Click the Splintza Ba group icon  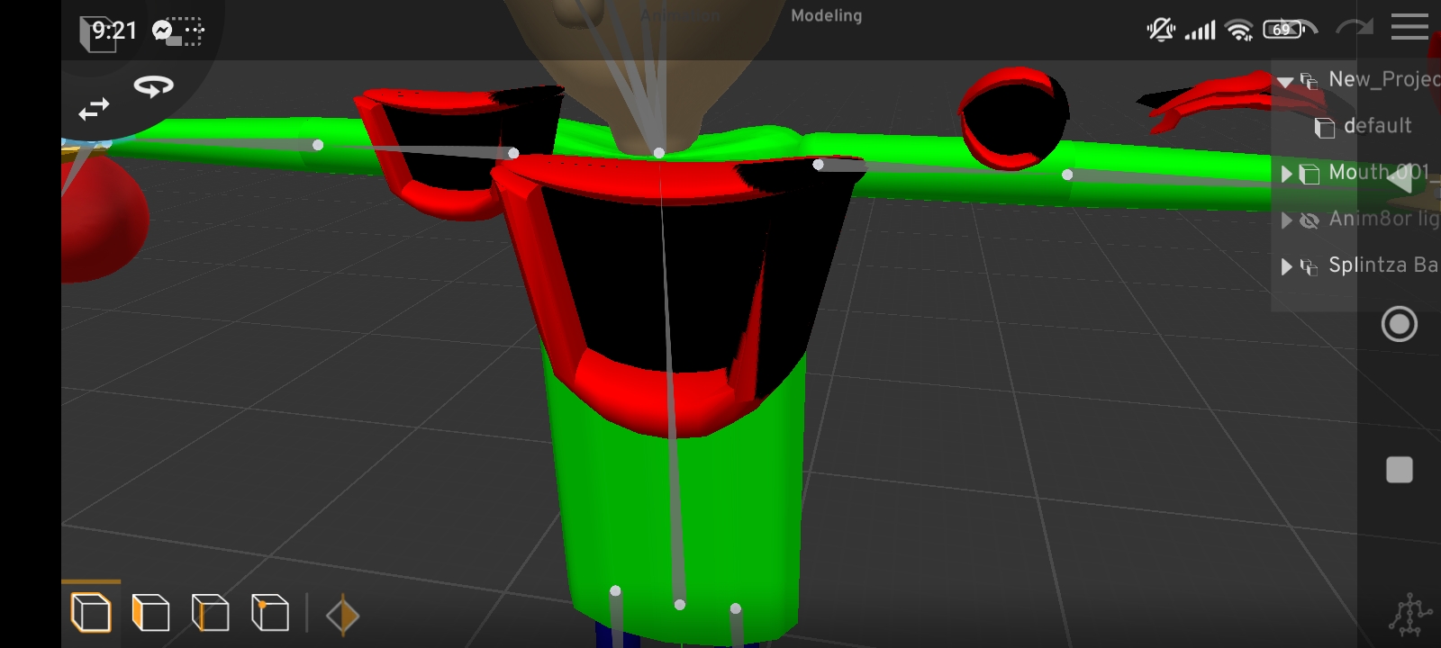(x=1310, y=266)
